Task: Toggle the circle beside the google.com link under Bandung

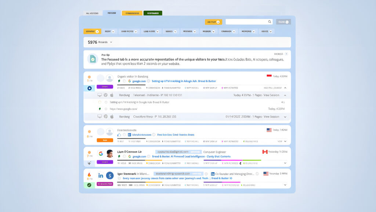Action: click(124, 81)
